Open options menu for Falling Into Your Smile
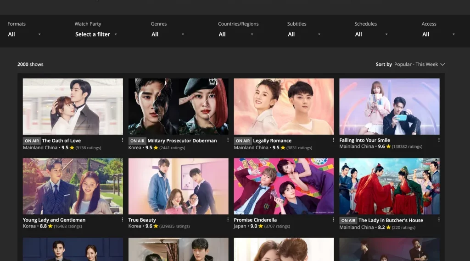Screen dimensions: 470x261 (439, 140)
